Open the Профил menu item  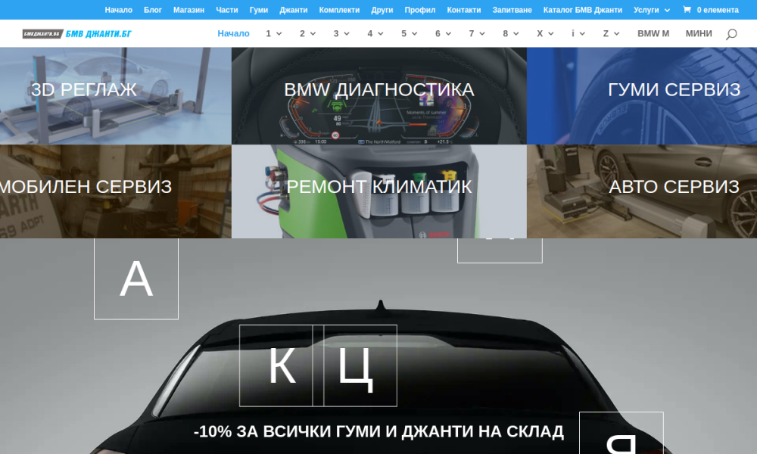[420, 10]
